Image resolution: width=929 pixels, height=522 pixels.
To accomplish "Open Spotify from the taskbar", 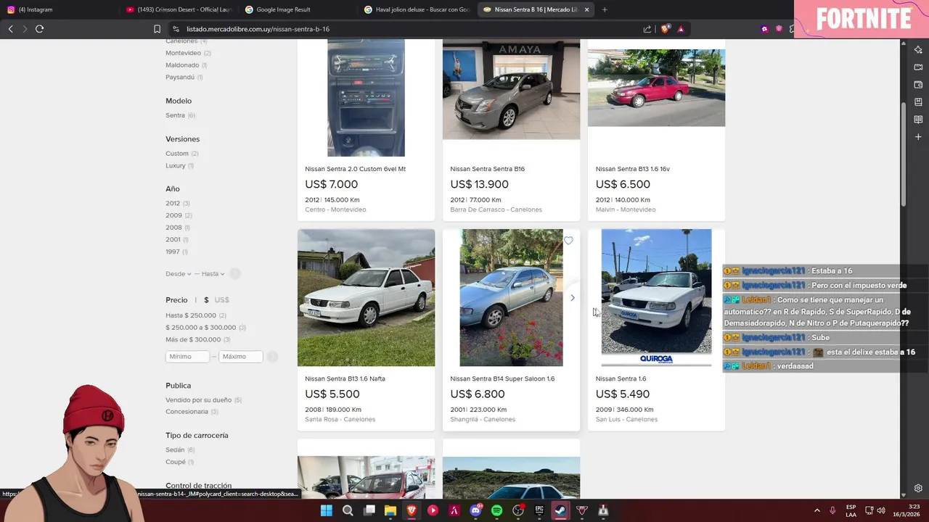I will (x=496, y=510).
